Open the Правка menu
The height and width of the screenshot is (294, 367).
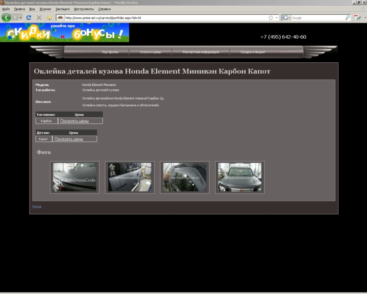click(20, 9)
